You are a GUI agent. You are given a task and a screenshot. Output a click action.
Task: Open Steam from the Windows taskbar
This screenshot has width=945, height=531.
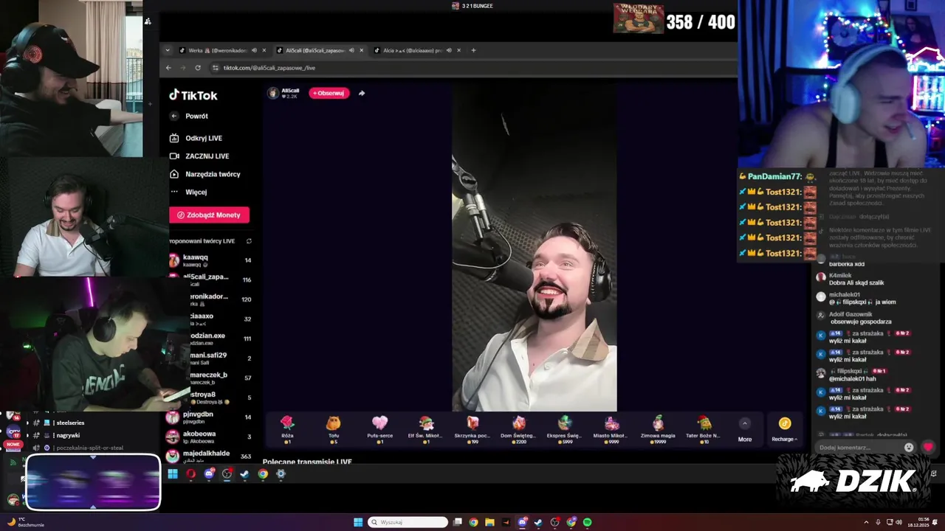coord(538,522)
